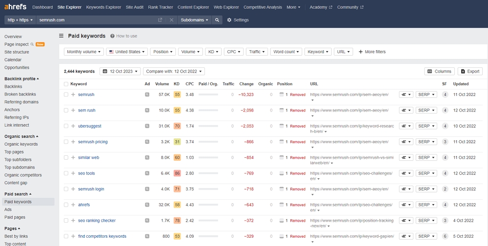Open the SERP dropdown for semrush row
This screenshot has width=488, height=246.
tap(427, 95)
